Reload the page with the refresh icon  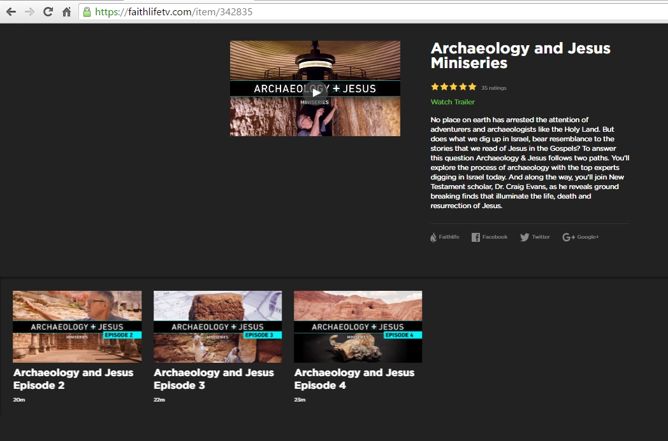[48, 12]
